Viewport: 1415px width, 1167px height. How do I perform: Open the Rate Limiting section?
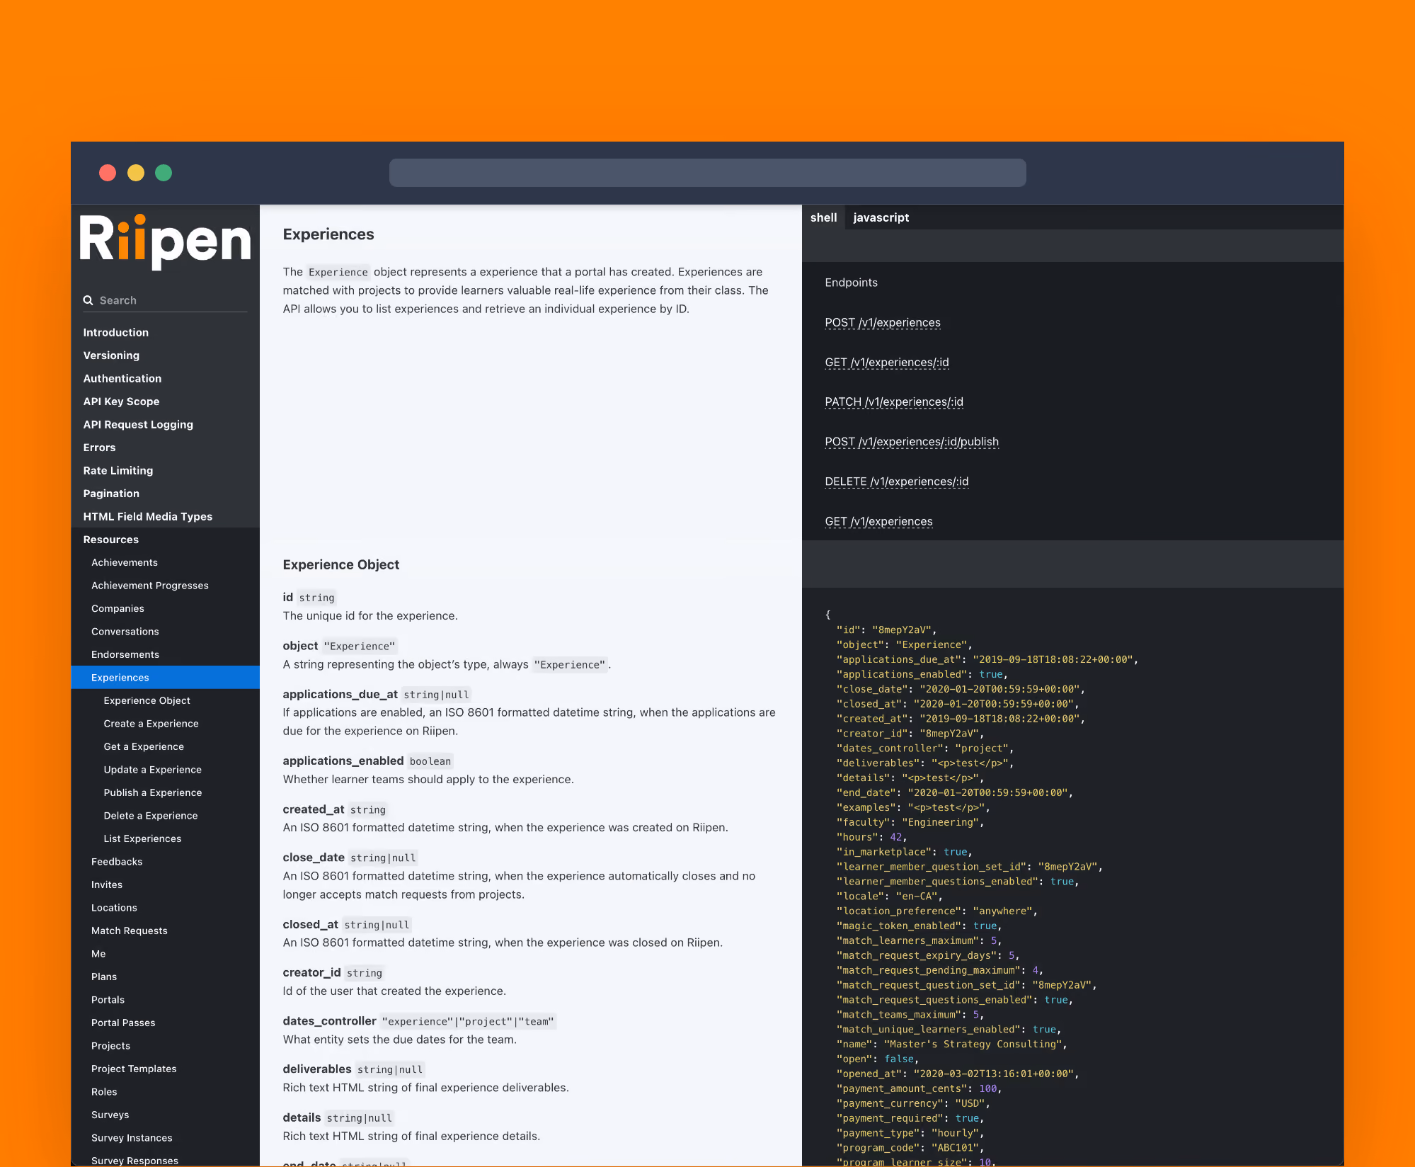pyautogui.click(x=118, y=471)
